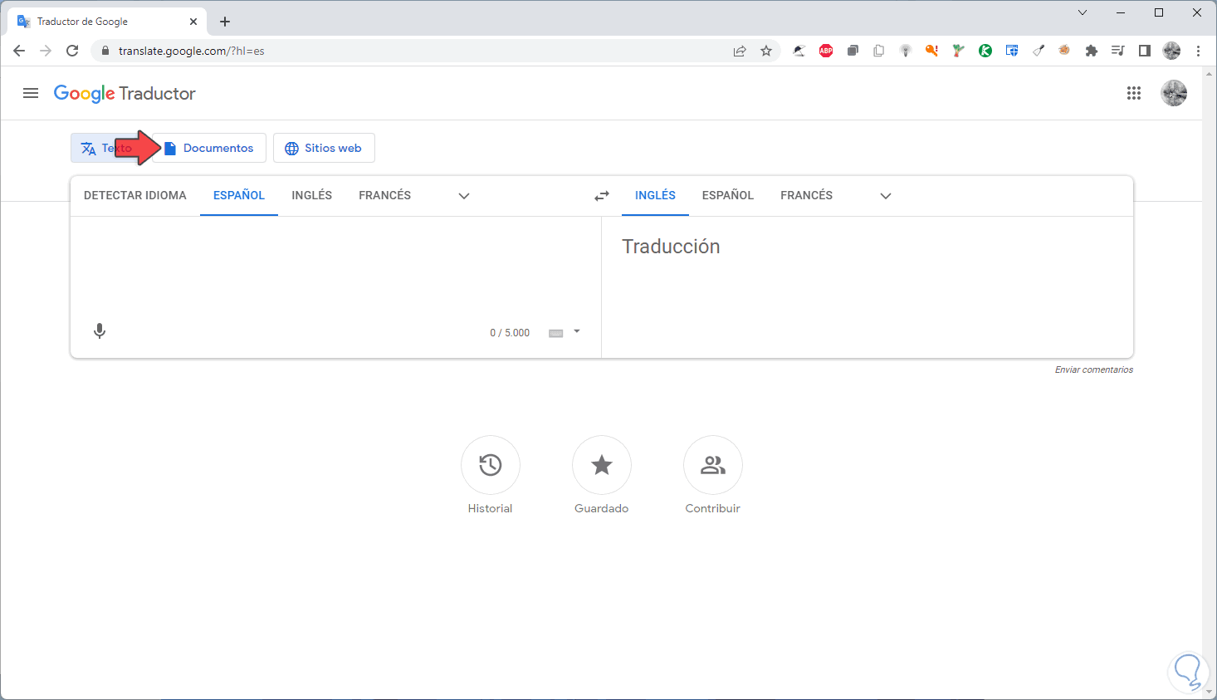The width and height of the screenshot is (1217, 700).
Task: Select the Traductor de Google browser tab
Action: point(106,22)
